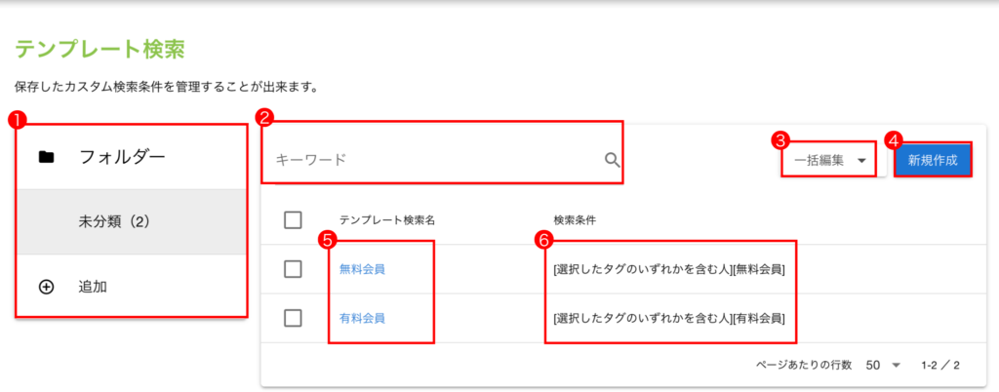Click the folder icon beside フォルダー
The width and height of the screenshot is (999, 392).
(46, 157)
